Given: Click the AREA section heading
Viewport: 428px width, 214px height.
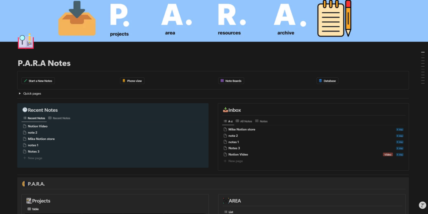Looking at the screenshot, I should (235, 201).
